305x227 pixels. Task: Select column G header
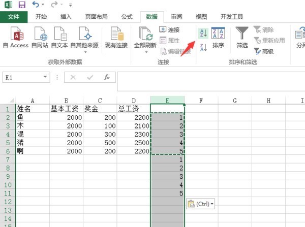click(235, 101)
